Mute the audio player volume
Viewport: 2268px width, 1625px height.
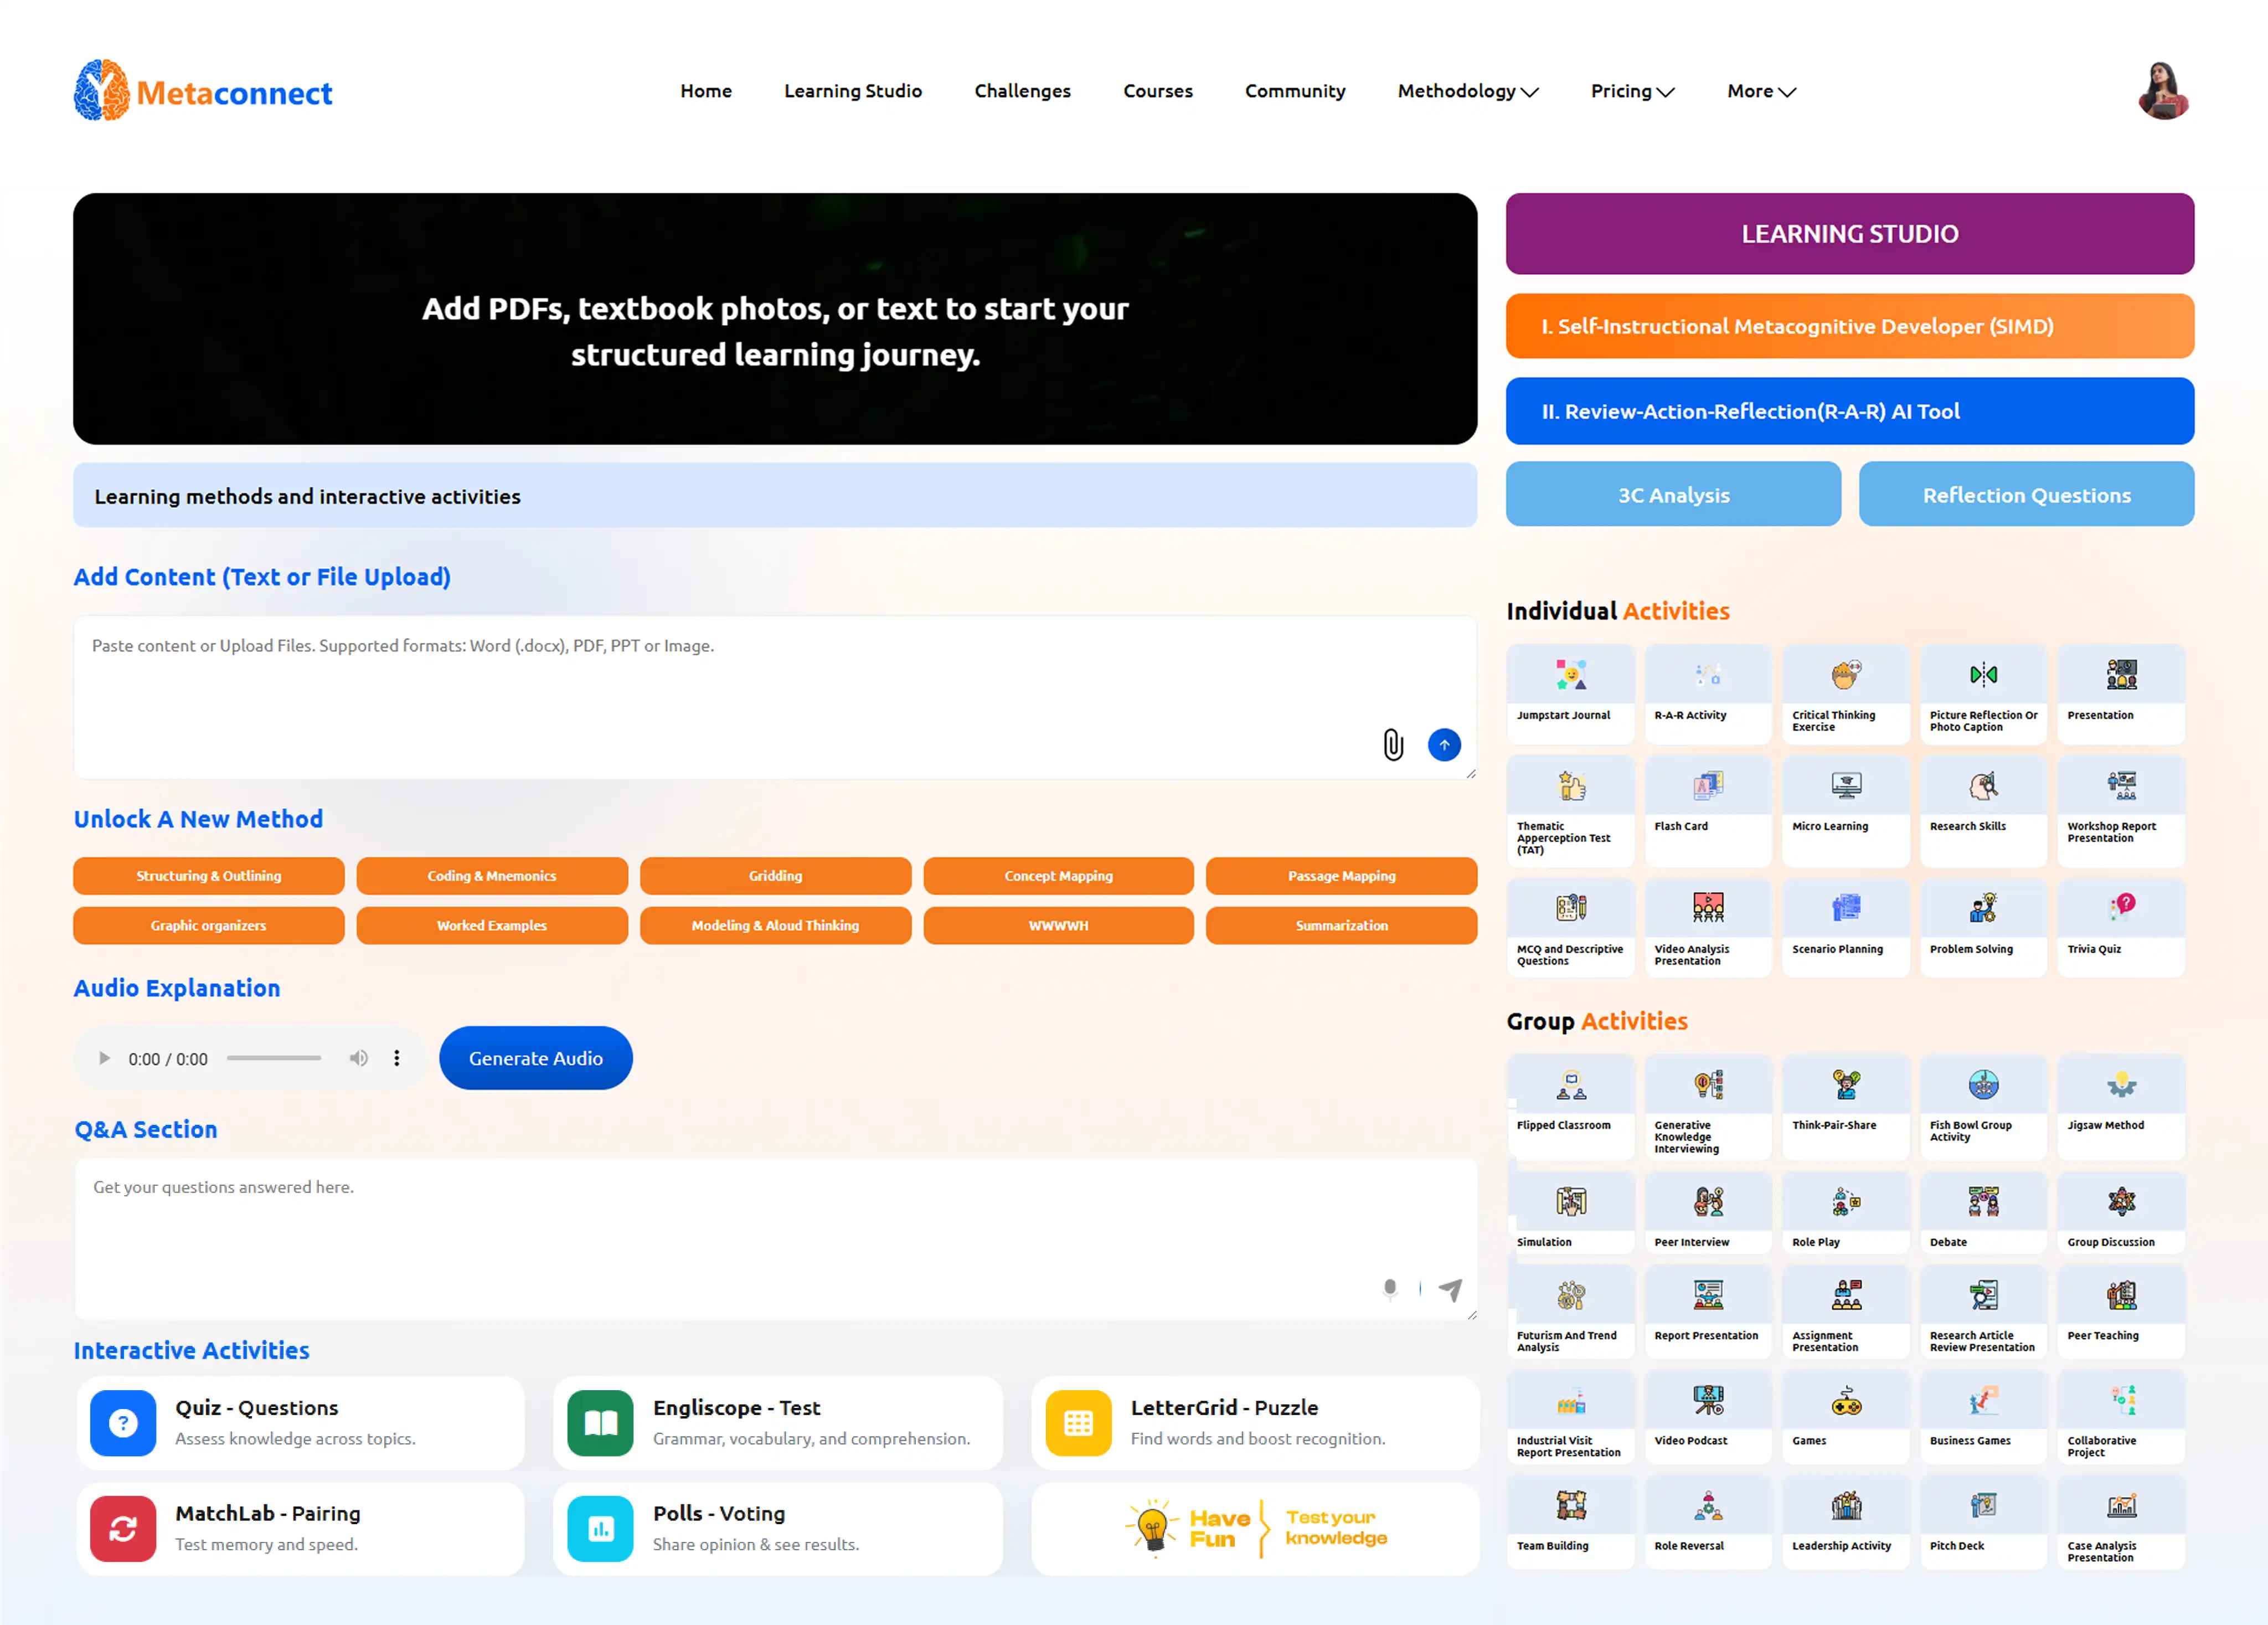pyautogui.click(x=358, y=1058)
